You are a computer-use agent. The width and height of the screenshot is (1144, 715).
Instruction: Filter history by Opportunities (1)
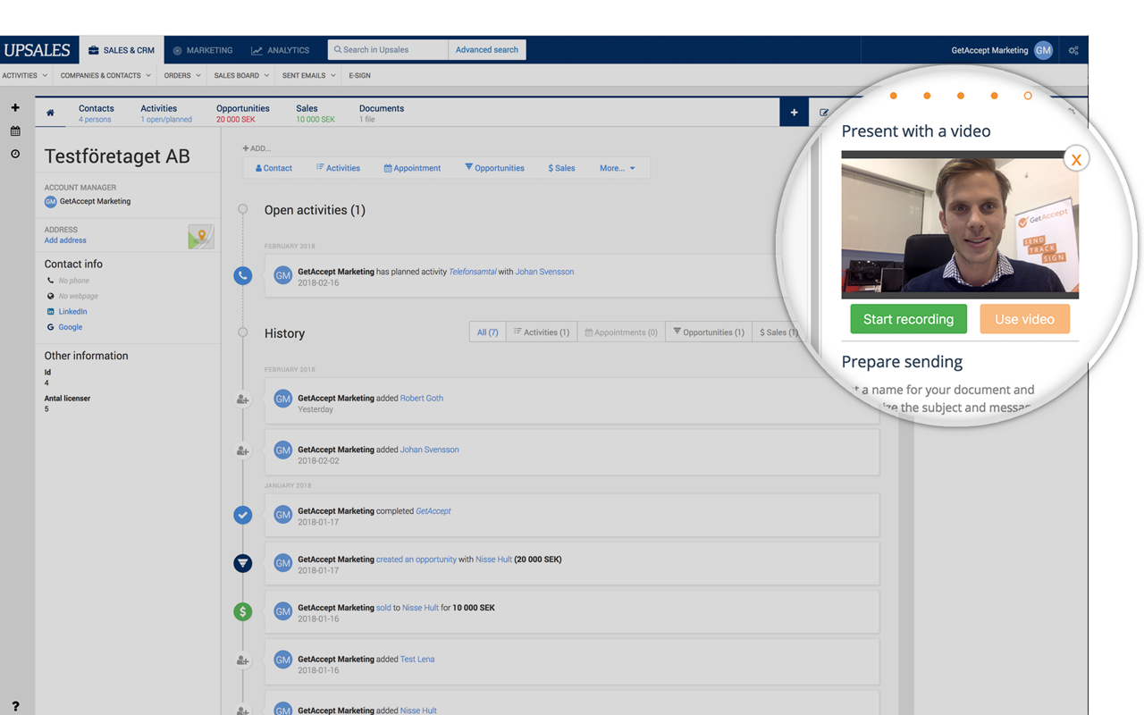(x=709, y=332)
